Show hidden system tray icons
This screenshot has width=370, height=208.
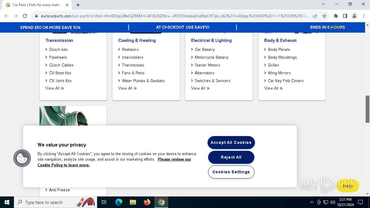[x=312, y=202]
